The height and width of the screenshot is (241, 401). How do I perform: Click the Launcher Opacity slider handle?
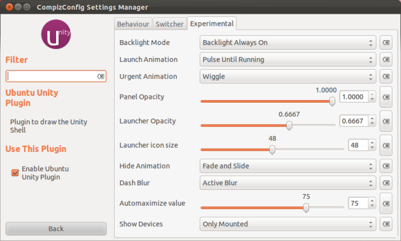(289, 125)
